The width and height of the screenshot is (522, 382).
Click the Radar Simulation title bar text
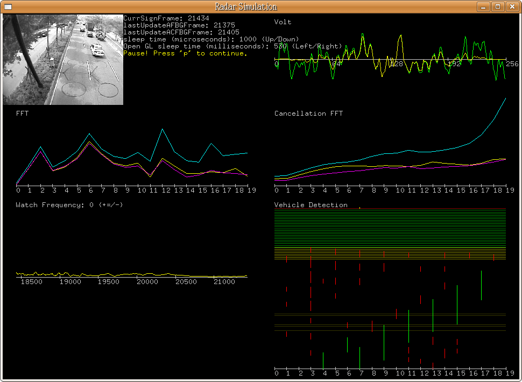(x=246, y=6)
